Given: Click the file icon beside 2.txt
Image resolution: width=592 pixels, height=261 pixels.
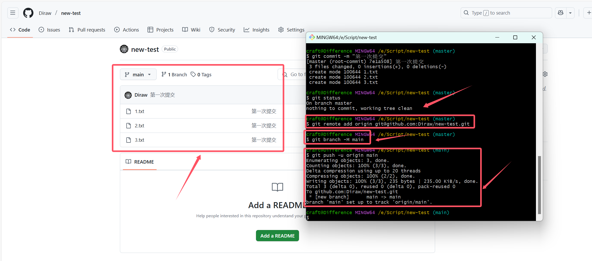Looking at the screenshot, I should 129,126.
